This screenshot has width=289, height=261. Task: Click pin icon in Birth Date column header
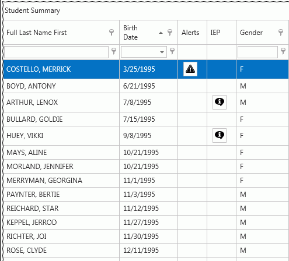point(170,32)
